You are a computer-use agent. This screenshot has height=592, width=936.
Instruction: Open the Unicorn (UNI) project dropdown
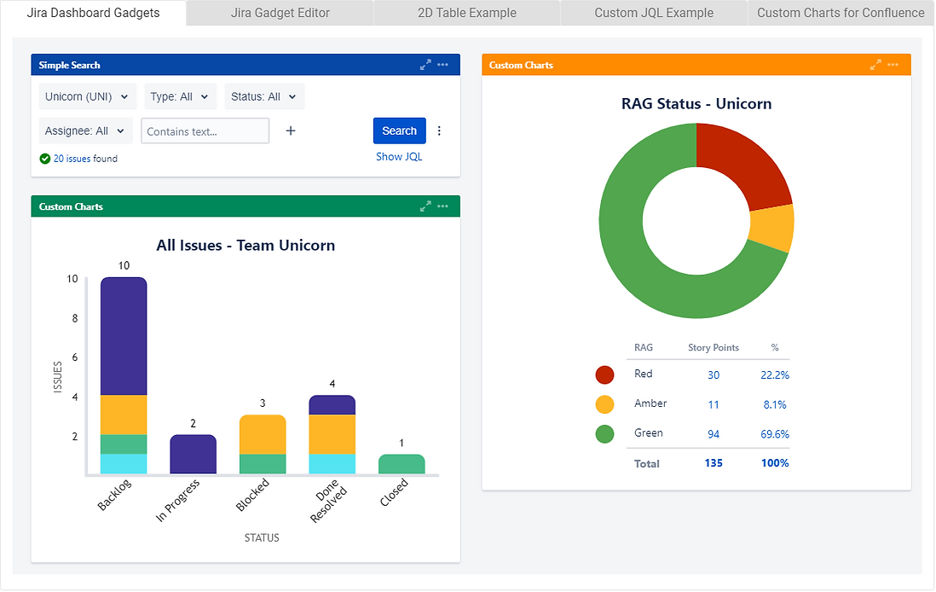(87, 96)
